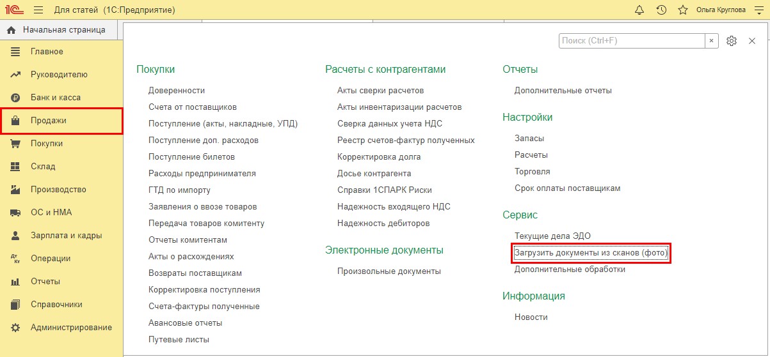Click the Справочники book icon

tap(16, 305)
